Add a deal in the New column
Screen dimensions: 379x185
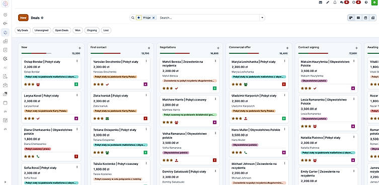[x=80, y=48]
